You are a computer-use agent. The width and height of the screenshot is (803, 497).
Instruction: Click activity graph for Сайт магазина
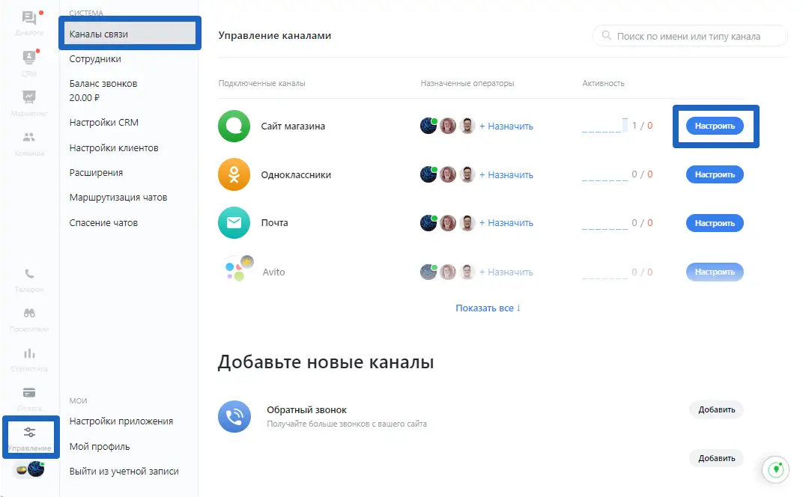point(604,126)
